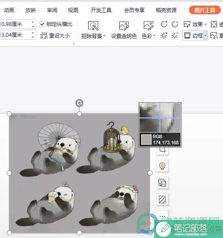Screen dimensions: 223x238
Task: Select the 视图 tab
Action: pos(73,10)
